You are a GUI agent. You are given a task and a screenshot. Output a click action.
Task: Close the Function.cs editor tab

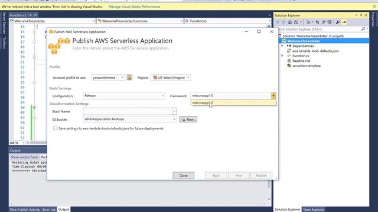coord(35,15)
